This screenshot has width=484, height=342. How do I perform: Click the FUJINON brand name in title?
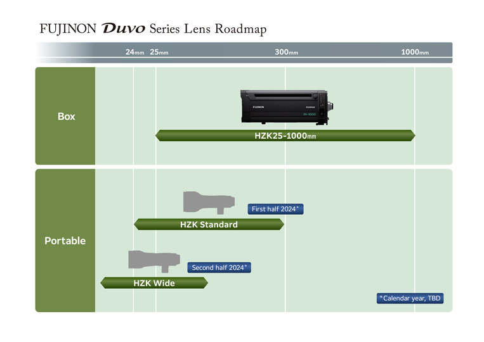tap(68, 29)
